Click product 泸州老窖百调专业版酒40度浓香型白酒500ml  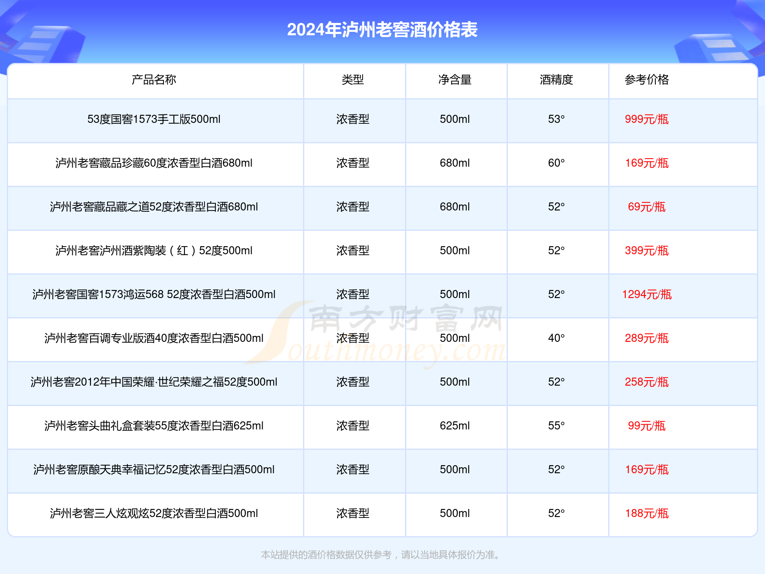point(154,338)
